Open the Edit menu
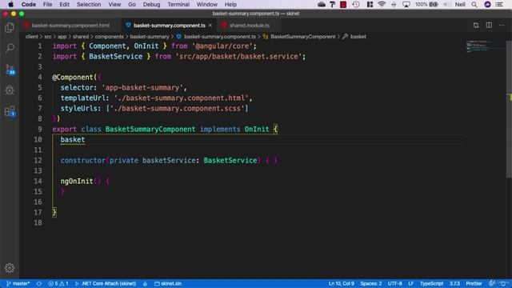The height and width of the screenshot is (288, 512). tap(64, 4)
